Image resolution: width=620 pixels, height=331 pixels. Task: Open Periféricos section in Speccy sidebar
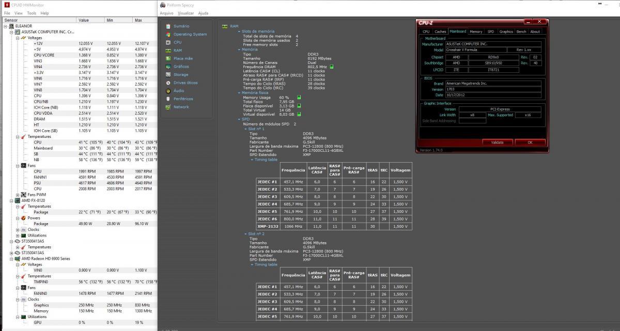[x=179, y=99]
